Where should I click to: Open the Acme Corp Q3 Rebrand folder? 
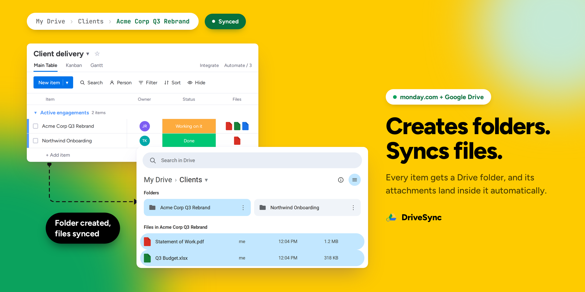pyautogui.click(x=197, y=207)
